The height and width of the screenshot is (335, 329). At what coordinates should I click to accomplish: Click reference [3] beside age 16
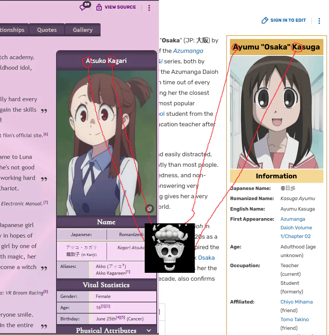click(x=108, y=306)
